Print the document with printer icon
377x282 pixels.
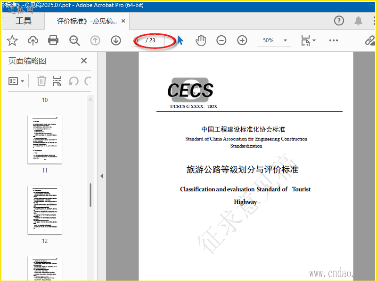coord(53,40)
